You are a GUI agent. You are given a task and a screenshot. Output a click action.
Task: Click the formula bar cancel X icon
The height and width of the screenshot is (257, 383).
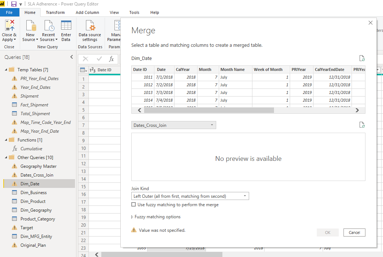pos(86,59)
